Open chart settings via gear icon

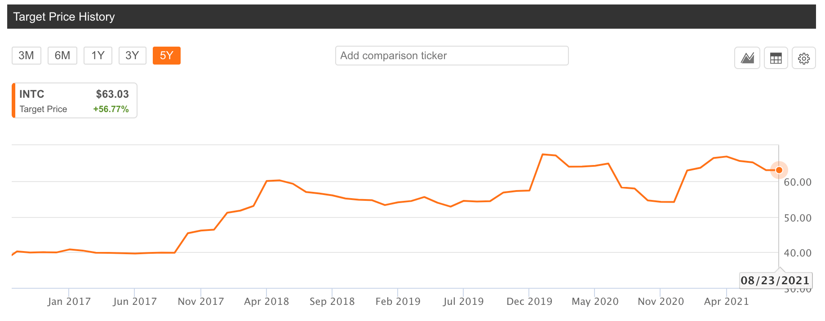804,58
